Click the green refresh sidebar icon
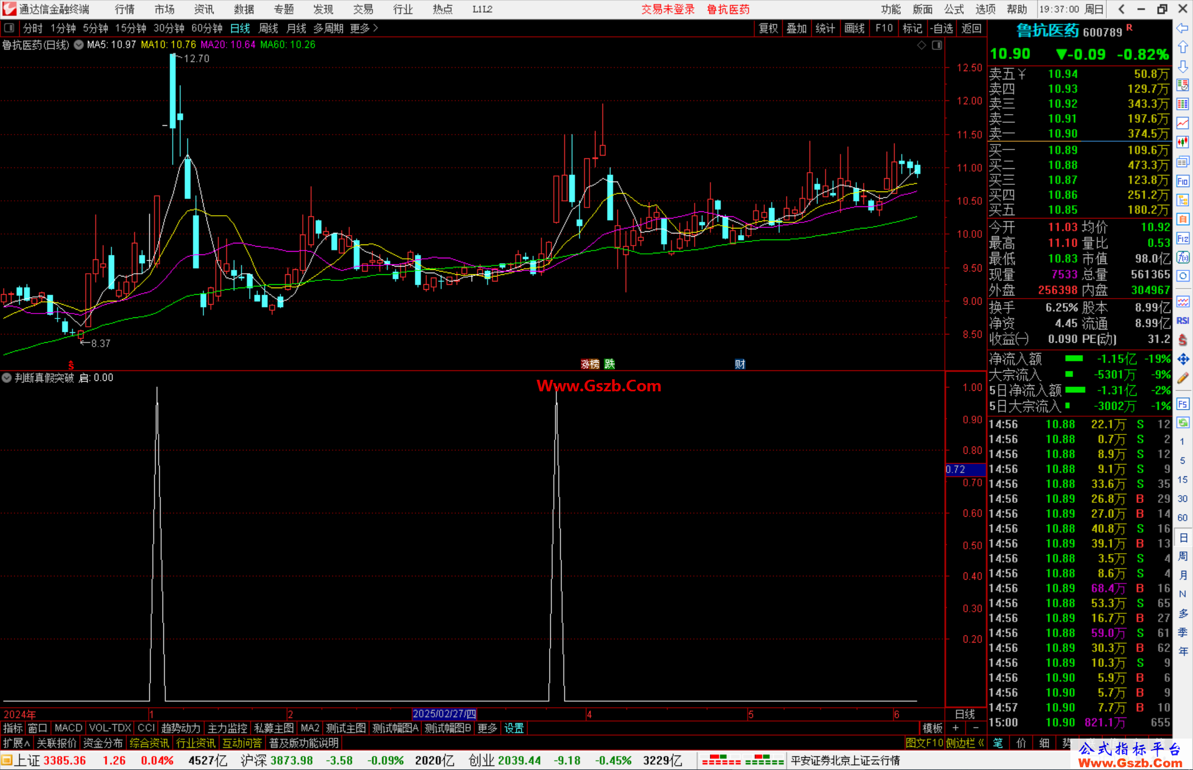Image resolution: width=1193 pixels, height=770 pixels. 1183,423
